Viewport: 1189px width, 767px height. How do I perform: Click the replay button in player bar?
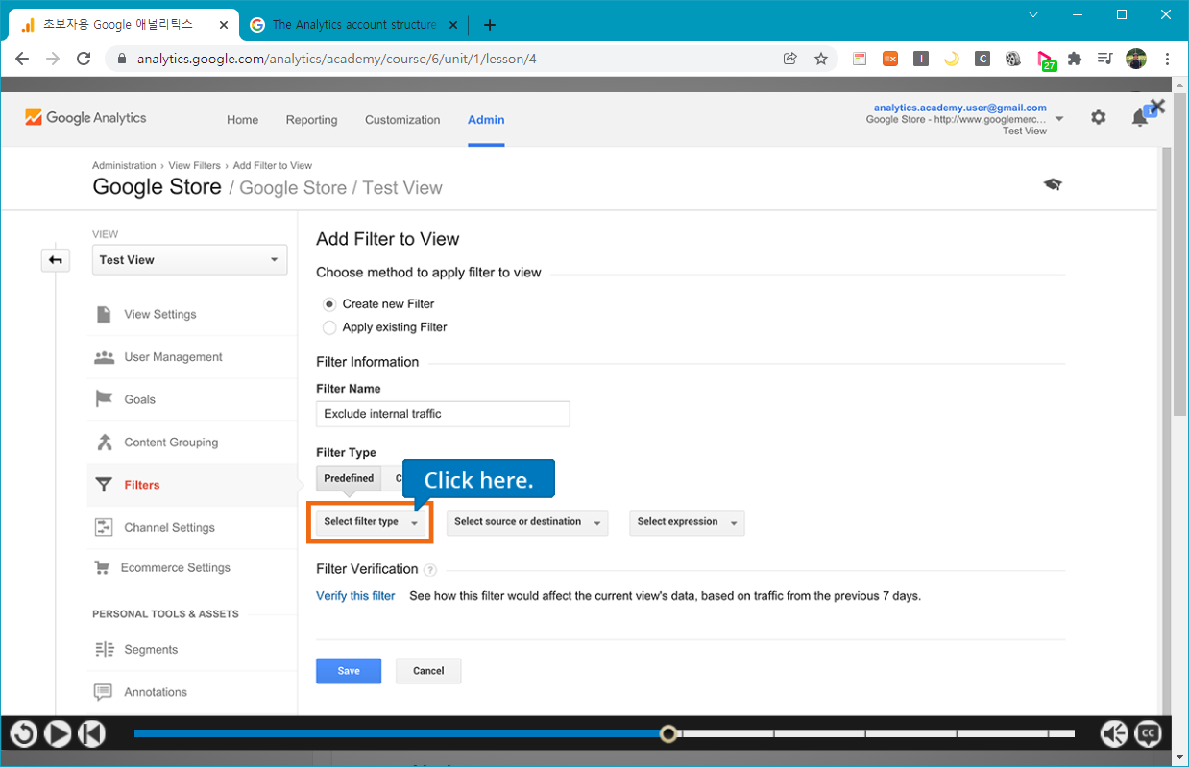click(x=24, y=734)
